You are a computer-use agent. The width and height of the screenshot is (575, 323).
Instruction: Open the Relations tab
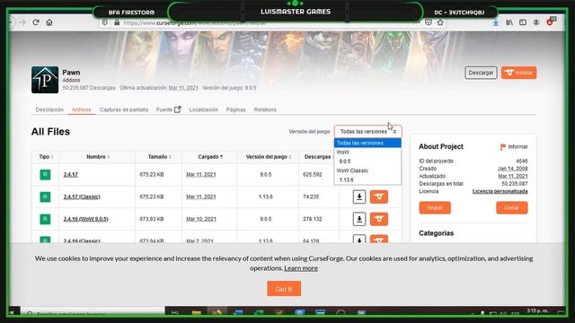click(265, 109)
